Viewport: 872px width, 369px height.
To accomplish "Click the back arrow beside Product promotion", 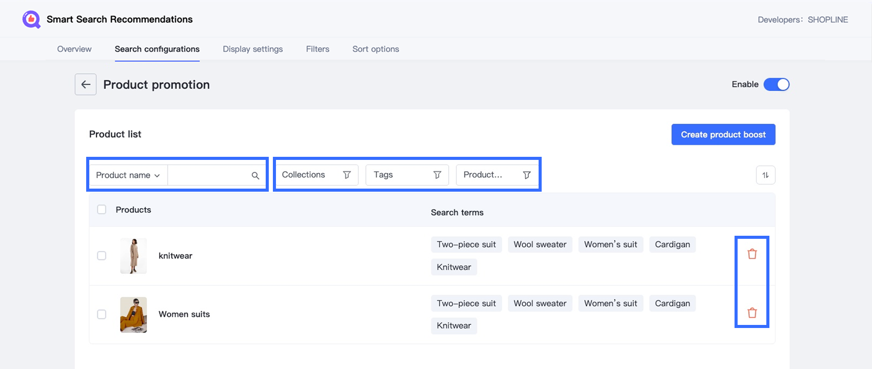I will coord(86,85).
